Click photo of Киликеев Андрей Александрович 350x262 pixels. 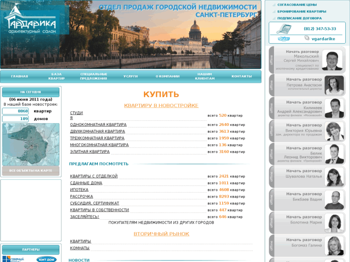334,108
